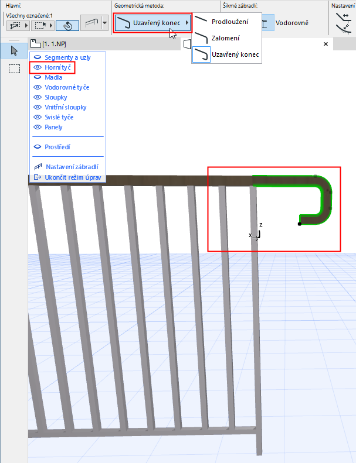Toggle visibility of Prostředí

38,147
